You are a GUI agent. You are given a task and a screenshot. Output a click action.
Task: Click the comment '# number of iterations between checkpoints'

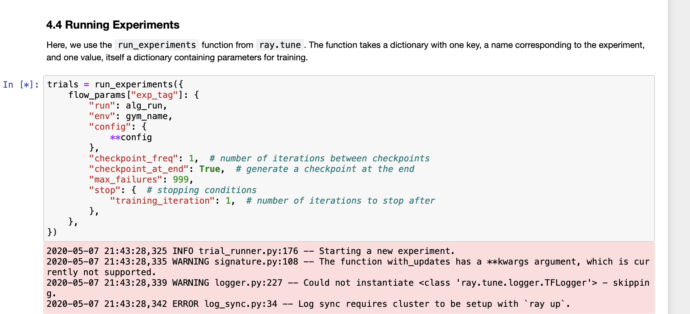[x=319, y=159]
